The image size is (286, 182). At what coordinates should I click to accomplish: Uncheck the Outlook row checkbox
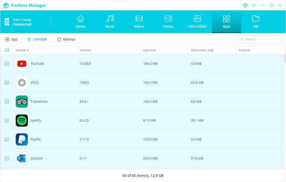pos(7,158)
